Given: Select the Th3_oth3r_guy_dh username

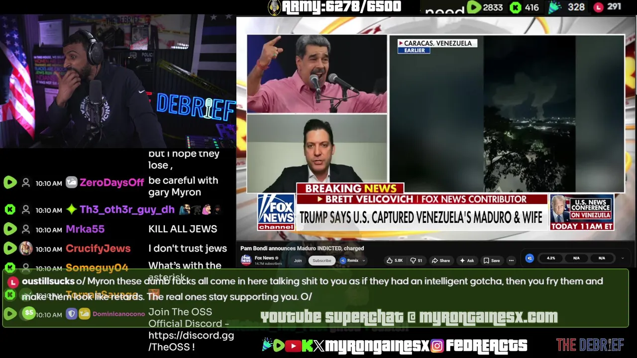Looking at the screenshot, I should click(x=127, y=210).
